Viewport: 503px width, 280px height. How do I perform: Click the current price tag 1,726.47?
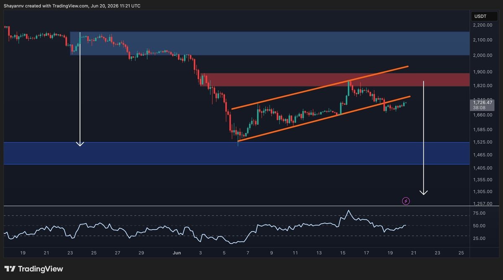(482, 102)
